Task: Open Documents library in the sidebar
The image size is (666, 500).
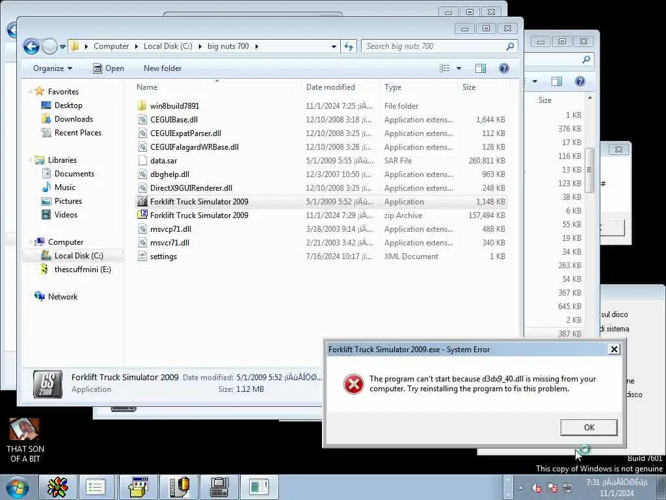Action: click(x=74, y=173)
